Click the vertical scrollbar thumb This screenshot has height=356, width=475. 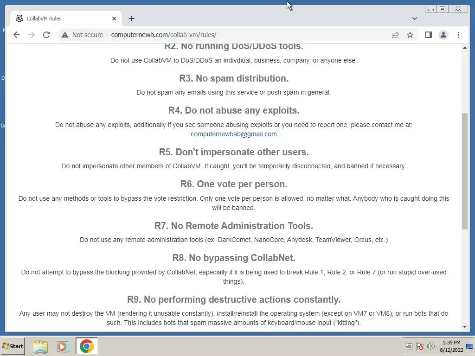pos(465,171)
